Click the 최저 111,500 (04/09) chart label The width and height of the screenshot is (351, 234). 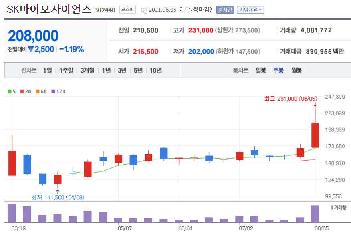(x=58, y=197)
